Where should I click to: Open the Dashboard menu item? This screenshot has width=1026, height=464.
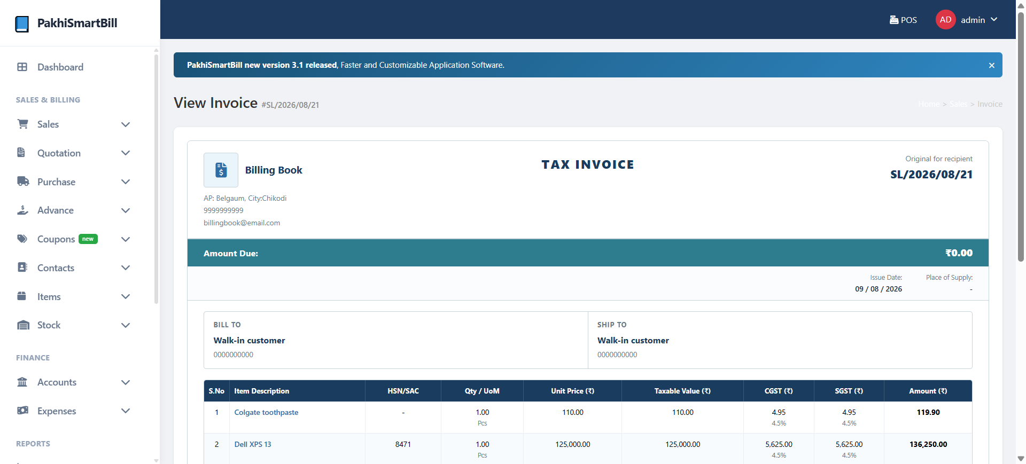click(x=60, y=67)
